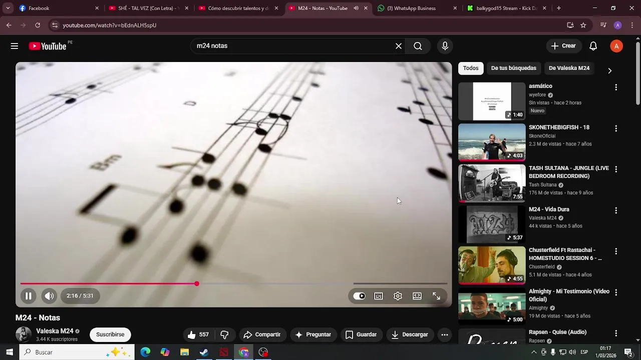Viewport: 641px width, 360px height.
Task: Select the Todos filter chip
Action: pyautogui.click(x=471, y=68)
